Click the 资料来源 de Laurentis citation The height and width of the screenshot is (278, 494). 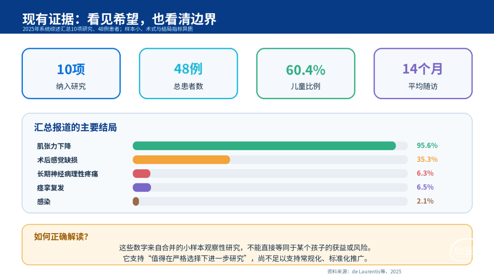coord(364,272)
